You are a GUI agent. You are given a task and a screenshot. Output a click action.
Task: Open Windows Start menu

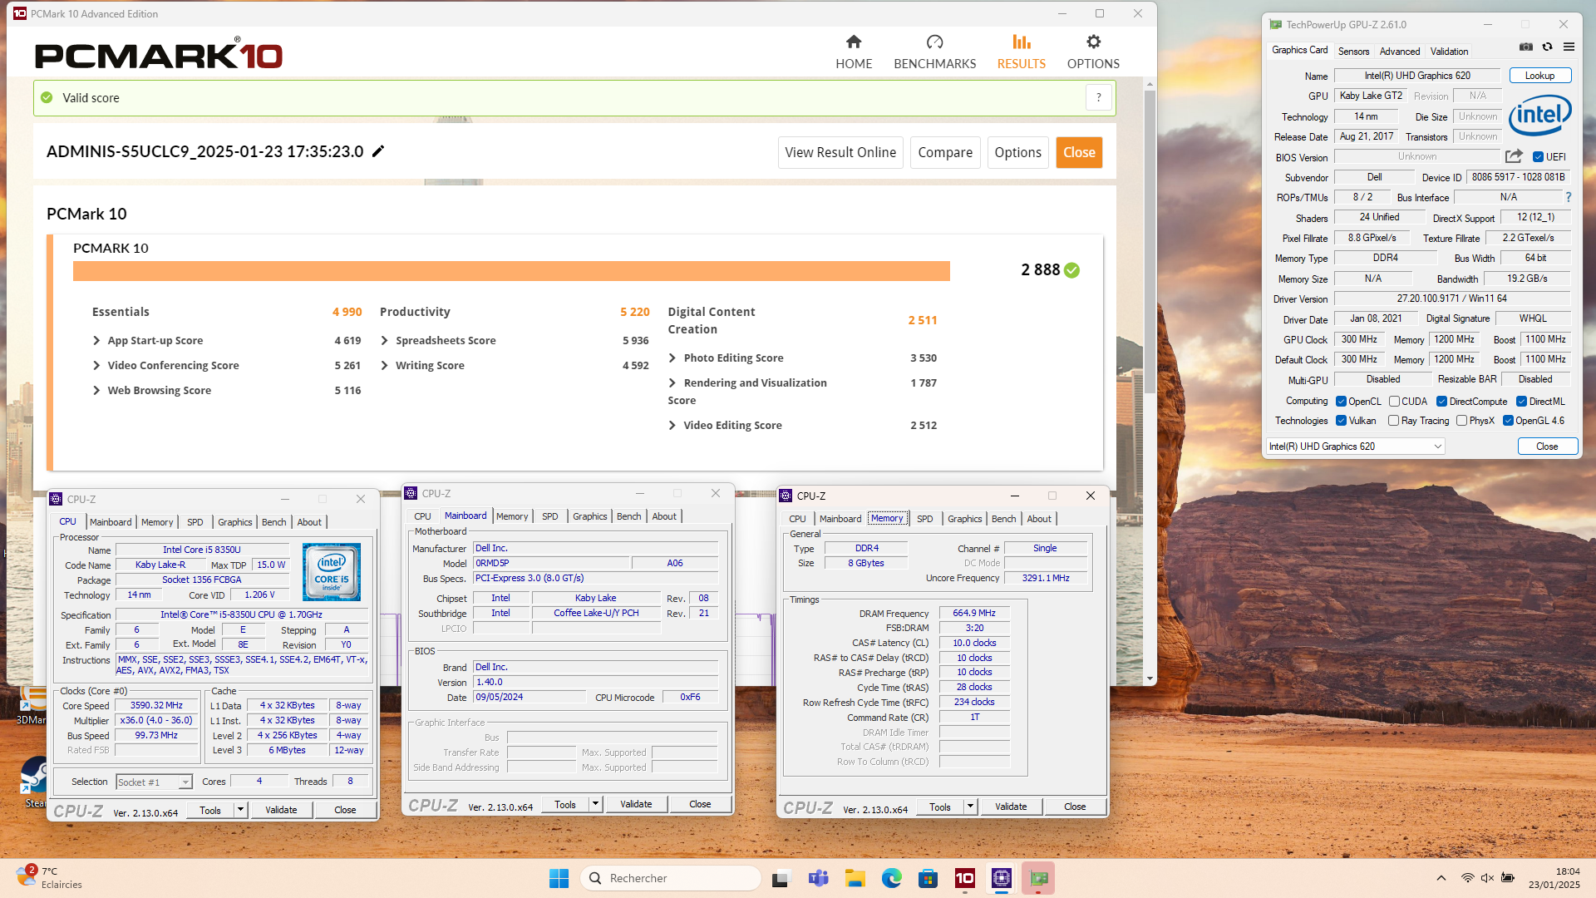tap(559, 878)
